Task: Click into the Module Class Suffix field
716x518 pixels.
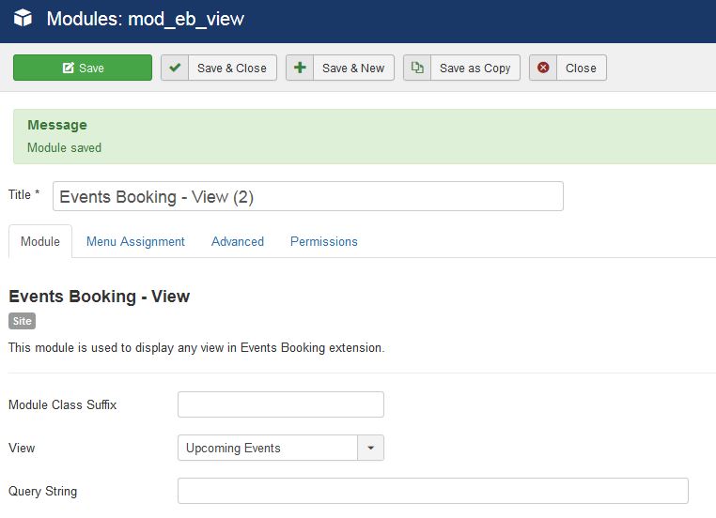Action: tap(280, 404)
